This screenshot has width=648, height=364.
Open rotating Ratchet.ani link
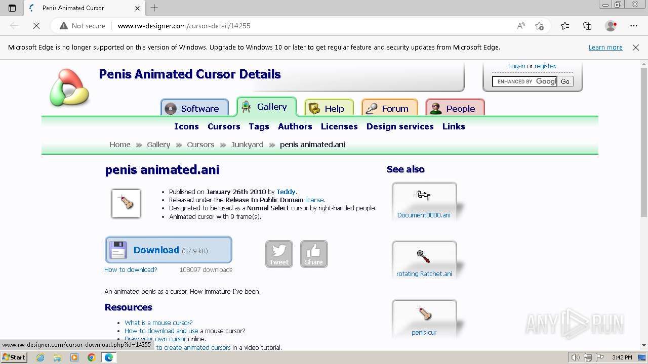(x=424, y=274)
